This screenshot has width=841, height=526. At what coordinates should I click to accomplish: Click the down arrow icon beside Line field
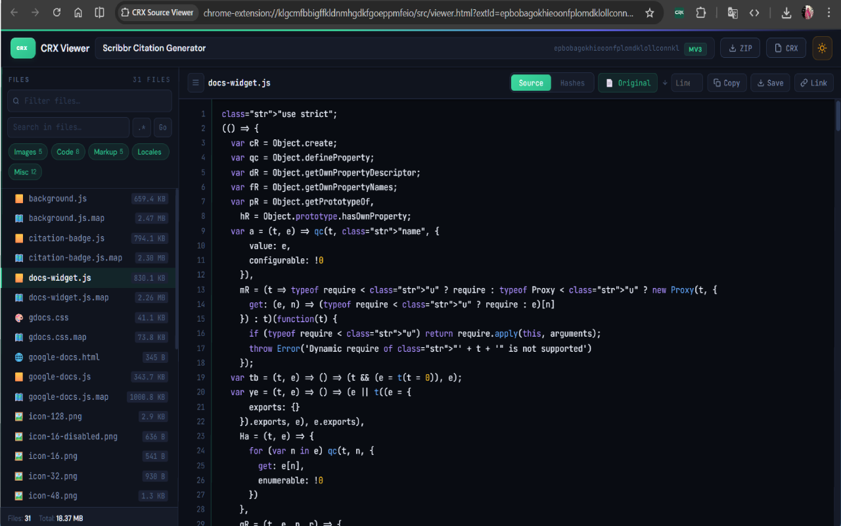click(664, 83)
